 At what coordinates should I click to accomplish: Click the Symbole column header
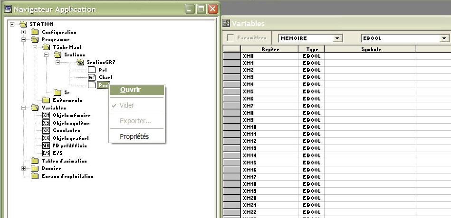tap(371, 49)
